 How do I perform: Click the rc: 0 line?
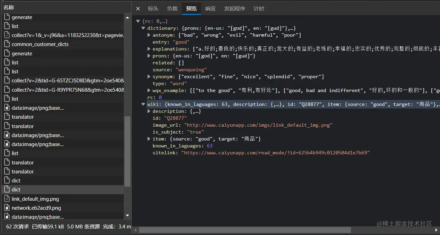coord(155,97)
